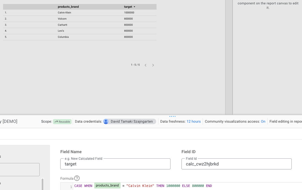The width and height of the screenshot is (302, 190).
Task: Edit the Field Name input containing target
Action: click(115, 164)
